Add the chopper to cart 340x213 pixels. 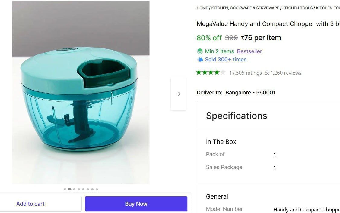pyautogui.click(x=30, y=204)
